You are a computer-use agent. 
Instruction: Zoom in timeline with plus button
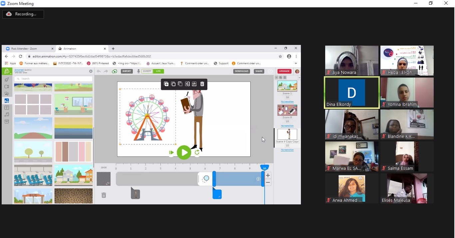(268, 175)
